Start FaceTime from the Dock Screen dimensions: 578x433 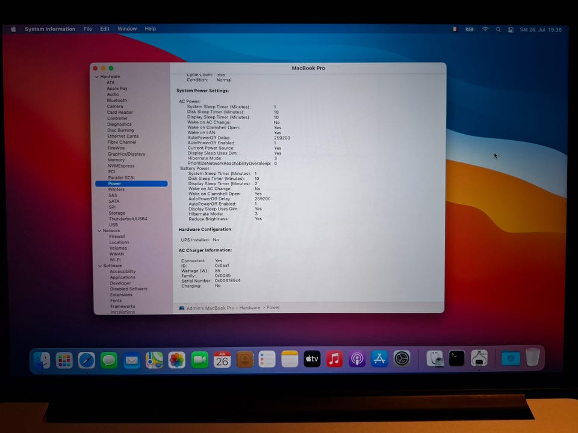199,360
